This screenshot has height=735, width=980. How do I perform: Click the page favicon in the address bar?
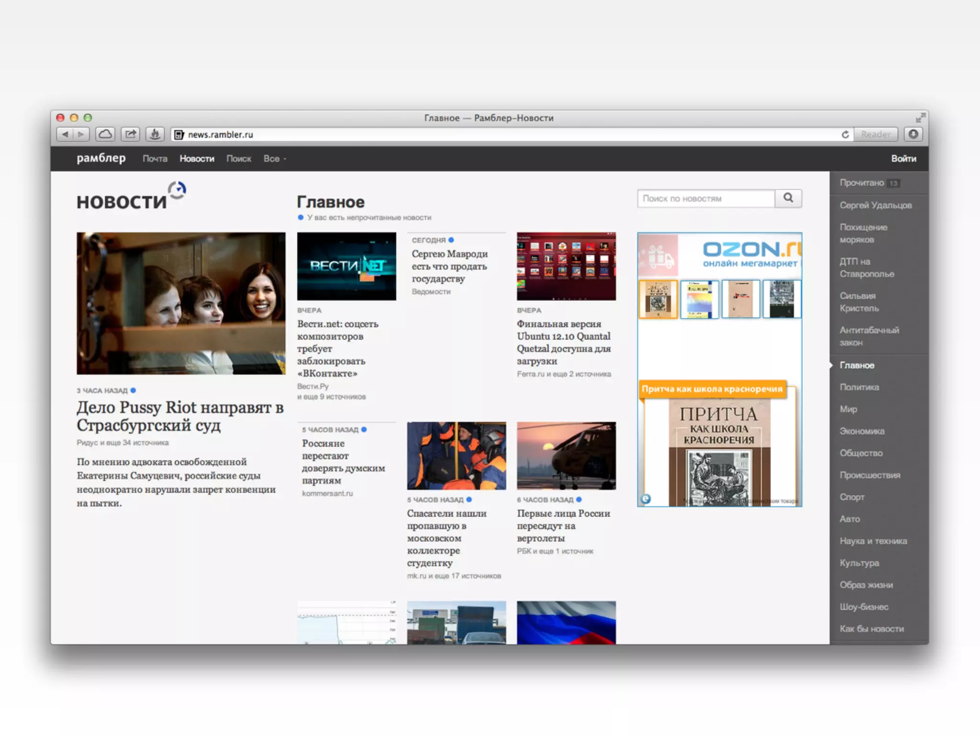(179, 134)
